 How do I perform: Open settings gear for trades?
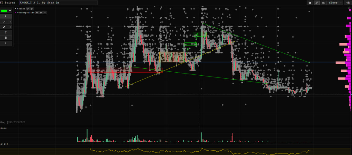click(32, 9)
